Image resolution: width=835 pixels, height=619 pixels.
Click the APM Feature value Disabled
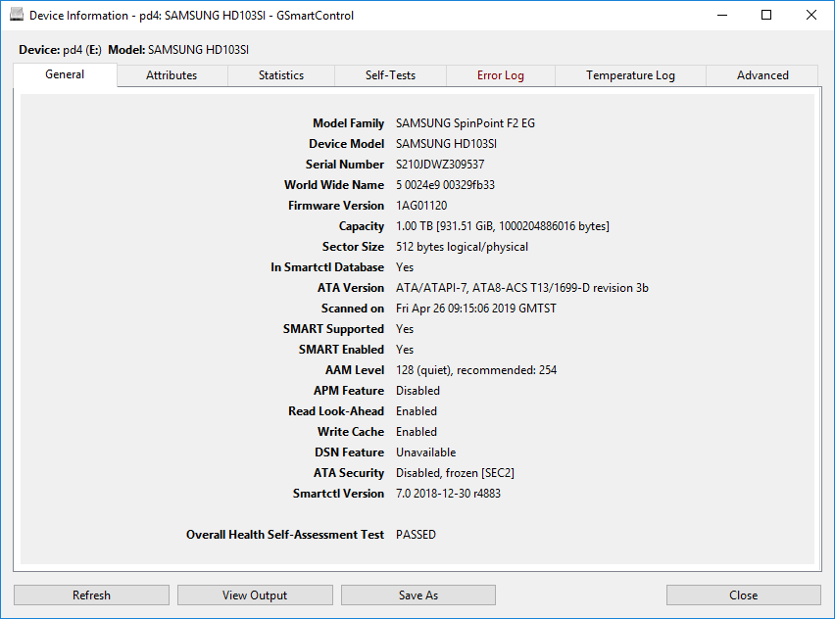click(417, 391)
